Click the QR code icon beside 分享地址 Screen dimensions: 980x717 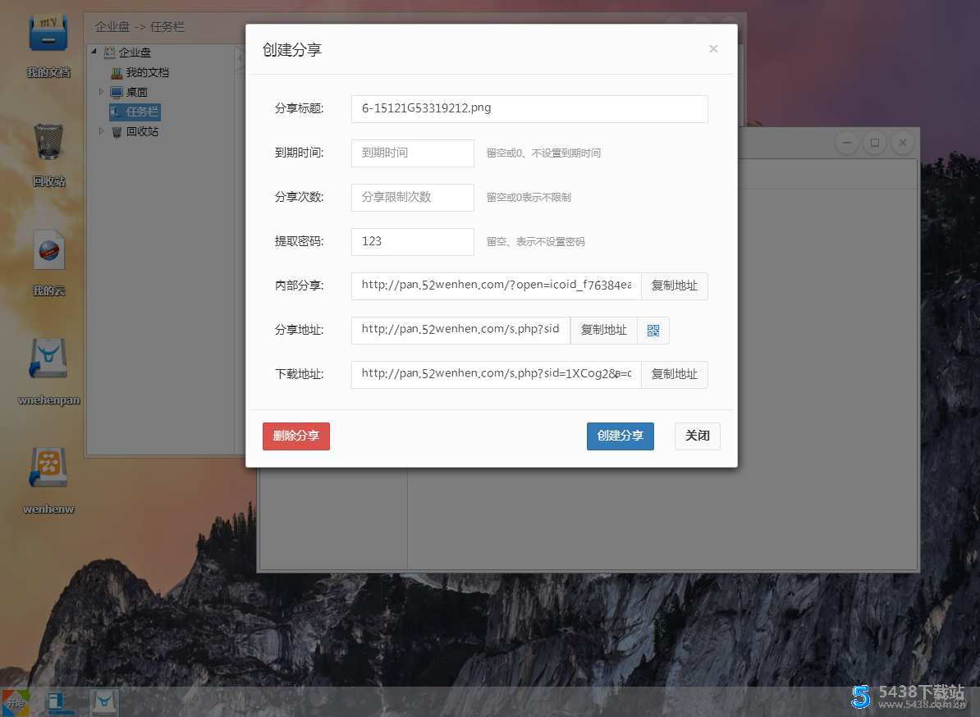point(653,330)
